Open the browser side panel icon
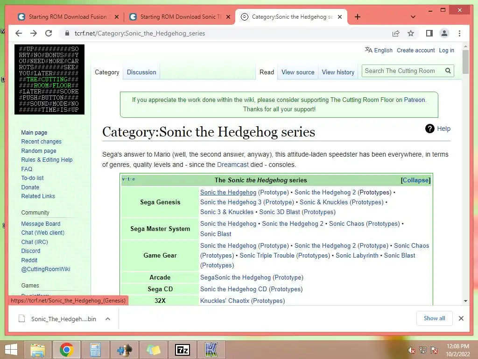The image size is (478, 359). 429,33
